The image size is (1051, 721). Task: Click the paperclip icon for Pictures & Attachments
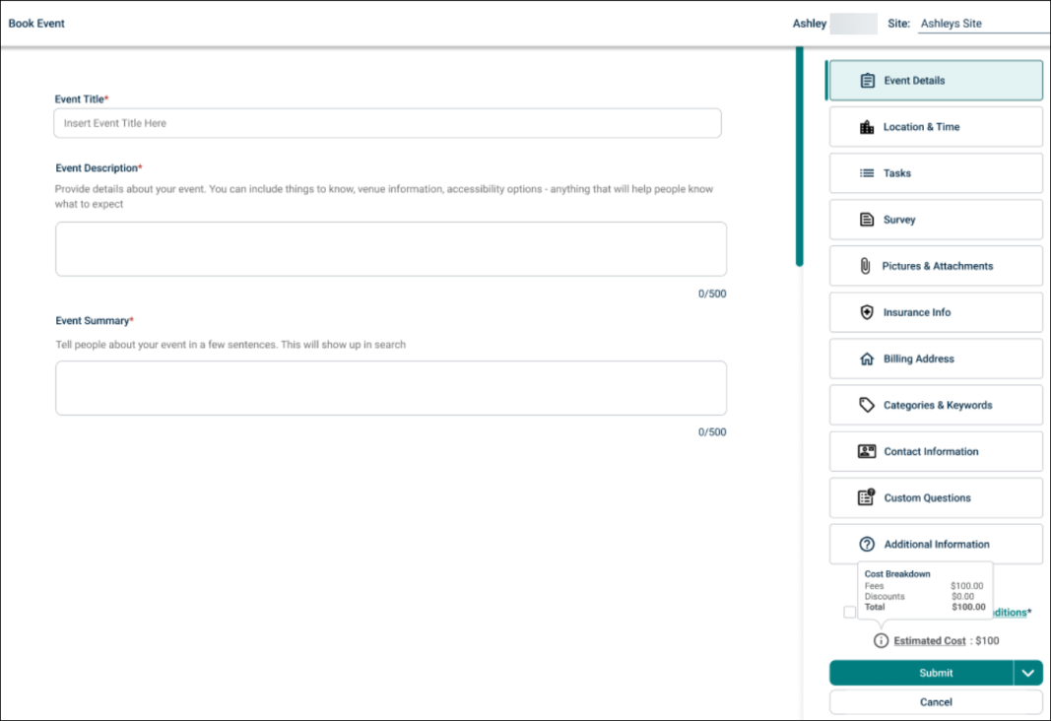click(x=866, y=266)
